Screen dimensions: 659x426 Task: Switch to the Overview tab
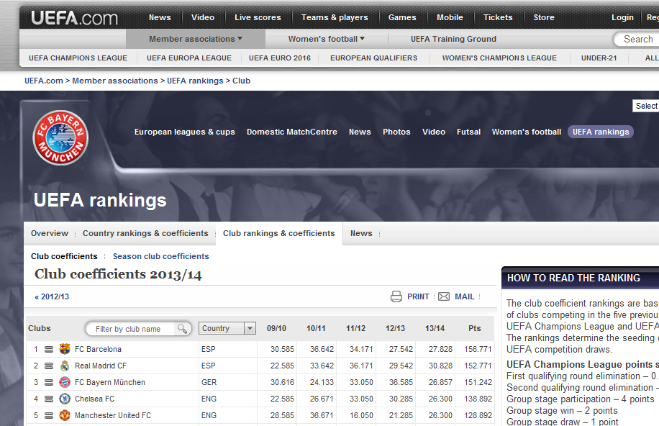pyautogui.click(x=49, y=233)
